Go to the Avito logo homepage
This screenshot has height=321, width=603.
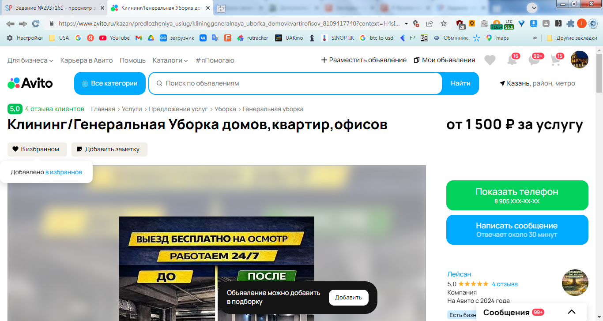[30, 83]
